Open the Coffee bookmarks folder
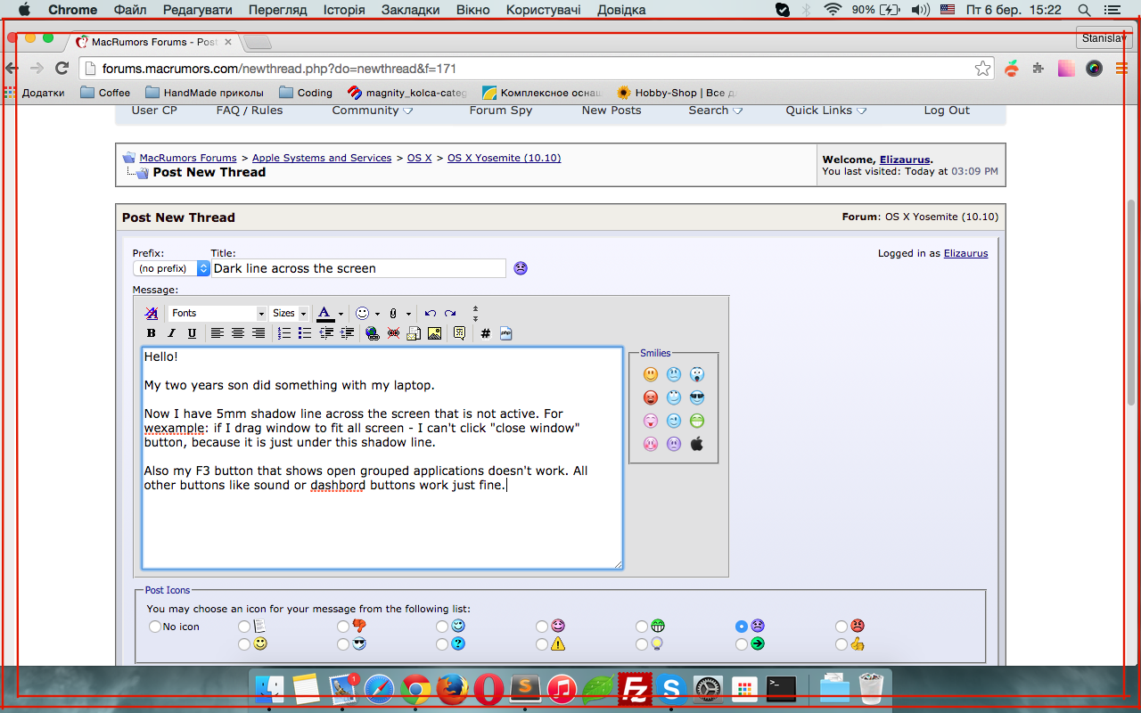The height and width of the screenshot is (713, 1141). (x=105, y=93)
